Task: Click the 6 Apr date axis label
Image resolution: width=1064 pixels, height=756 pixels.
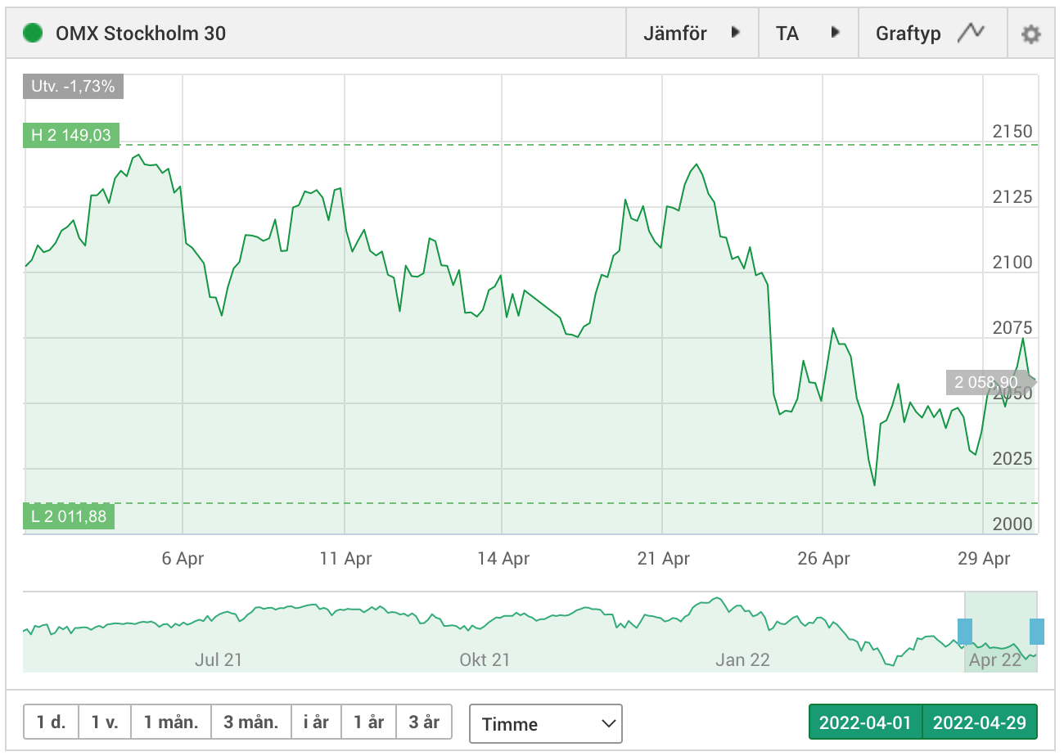Action: [x=183, y=559]
